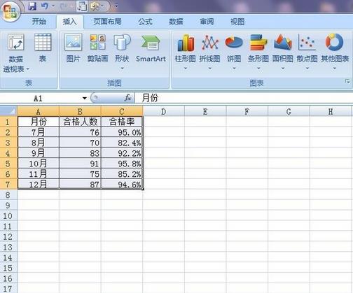353x293 pixels.
Task: Select row 8 header
Action: pos(8,194)
